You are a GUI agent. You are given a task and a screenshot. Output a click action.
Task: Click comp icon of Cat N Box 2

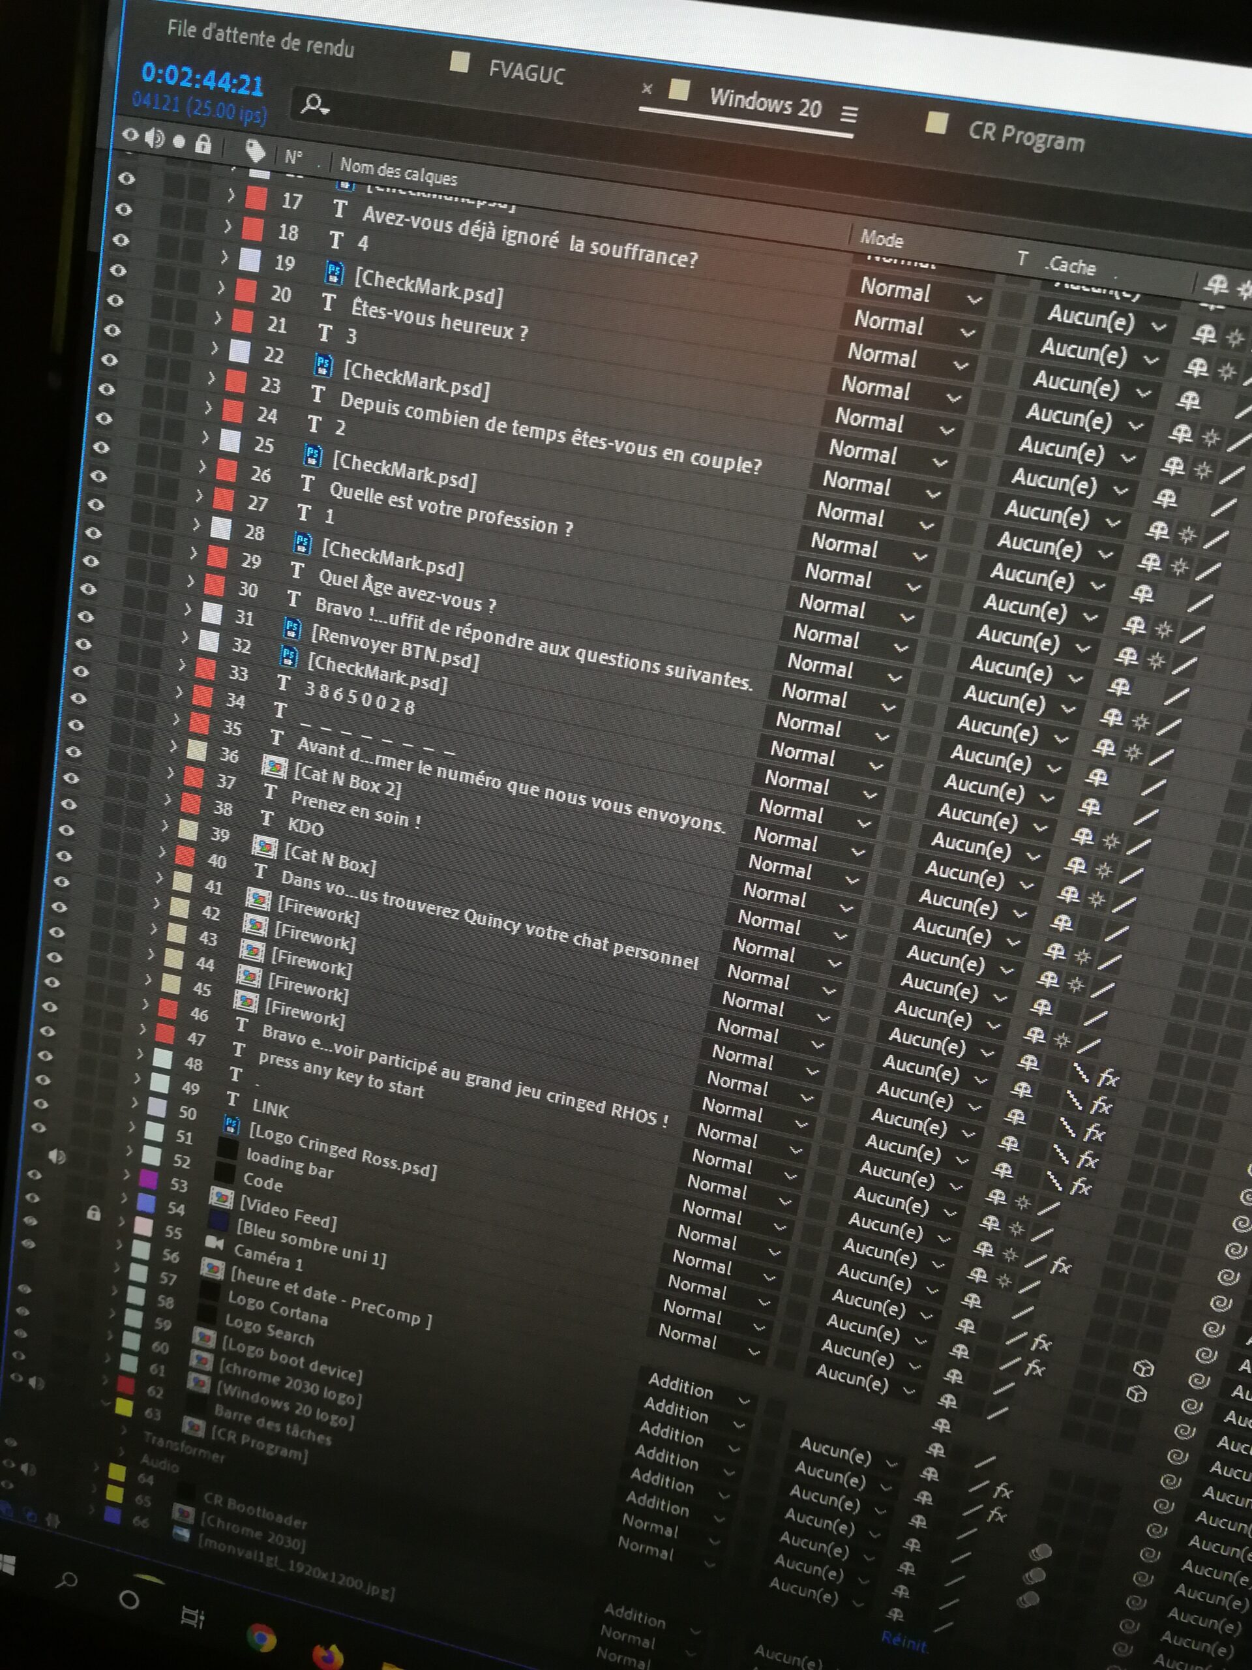(x=274, y=768)
